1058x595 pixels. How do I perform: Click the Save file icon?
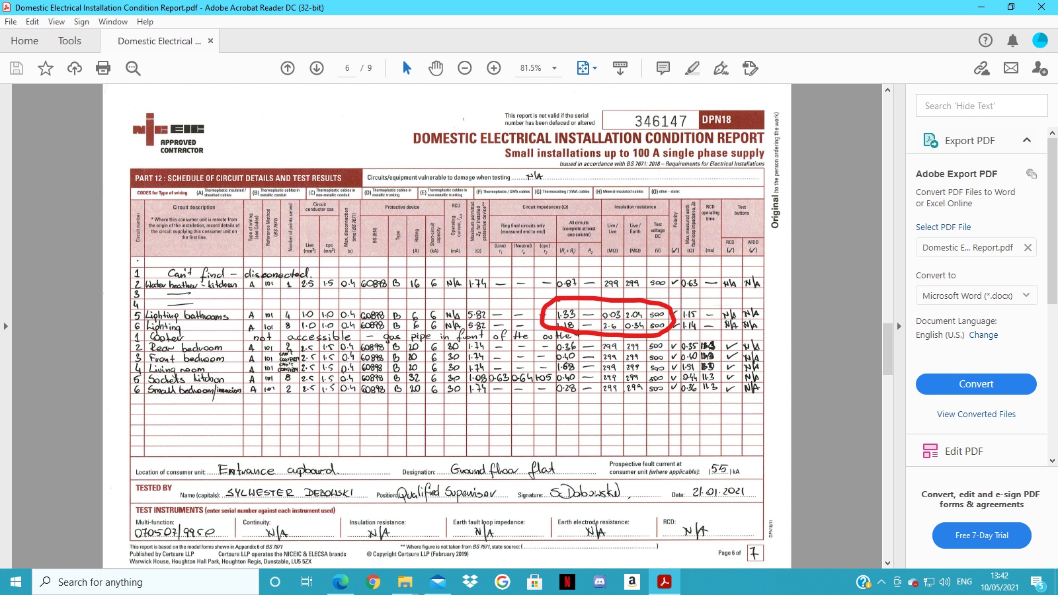17,68
